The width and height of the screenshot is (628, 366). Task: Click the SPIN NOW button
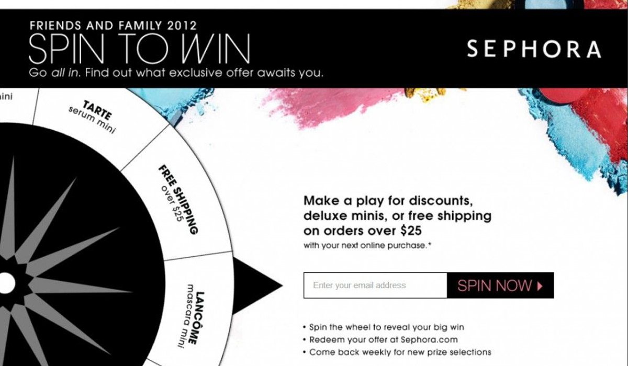500,285
